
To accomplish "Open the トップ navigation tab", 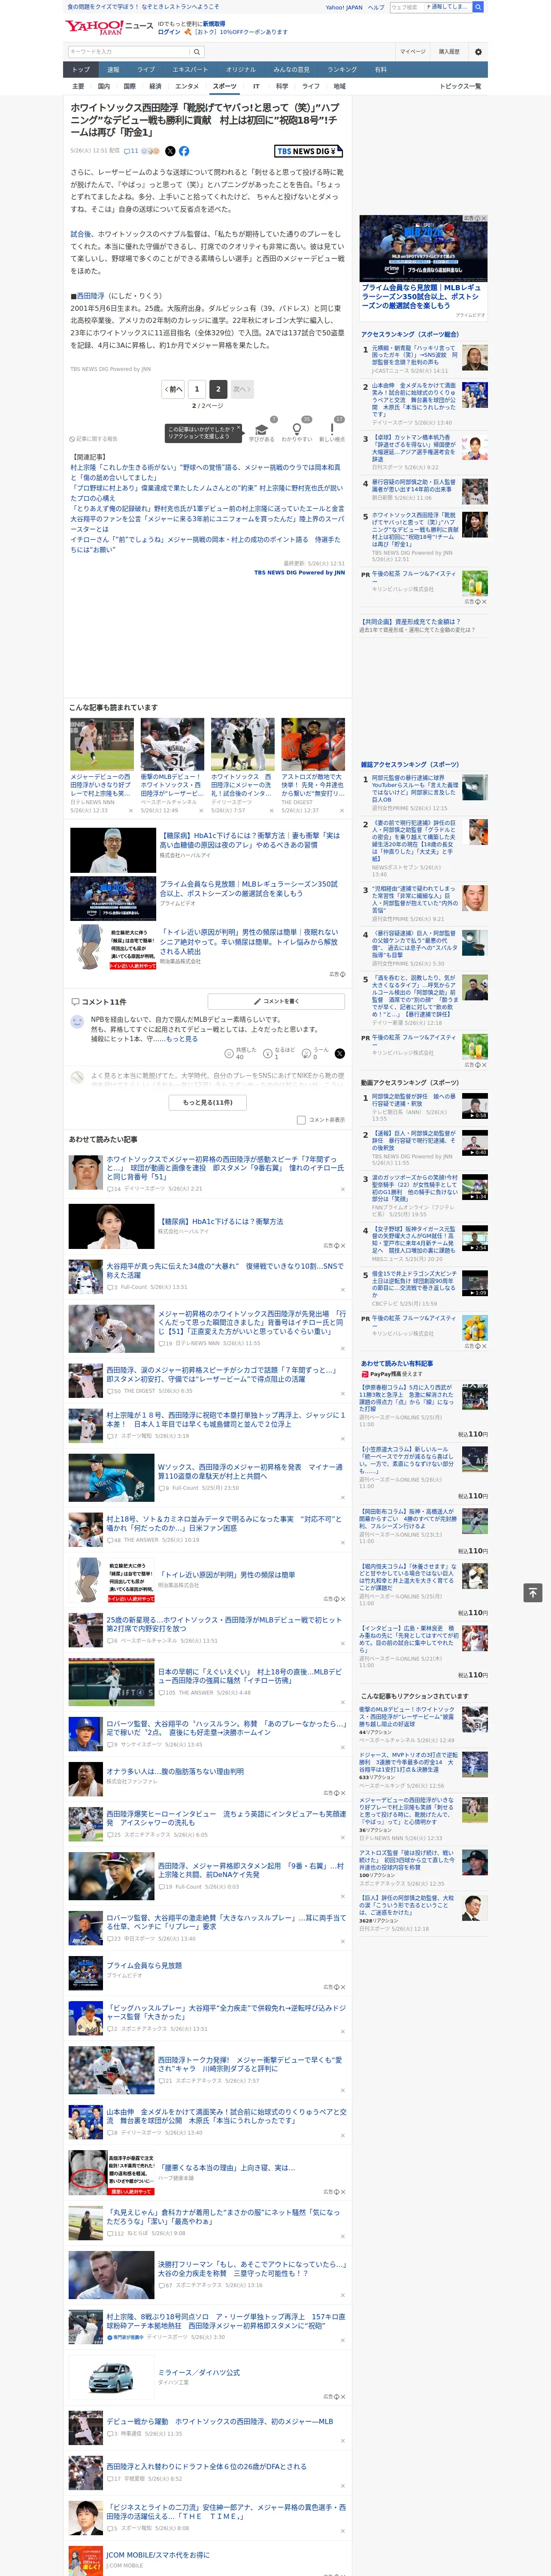I will [x=81, y=70].
